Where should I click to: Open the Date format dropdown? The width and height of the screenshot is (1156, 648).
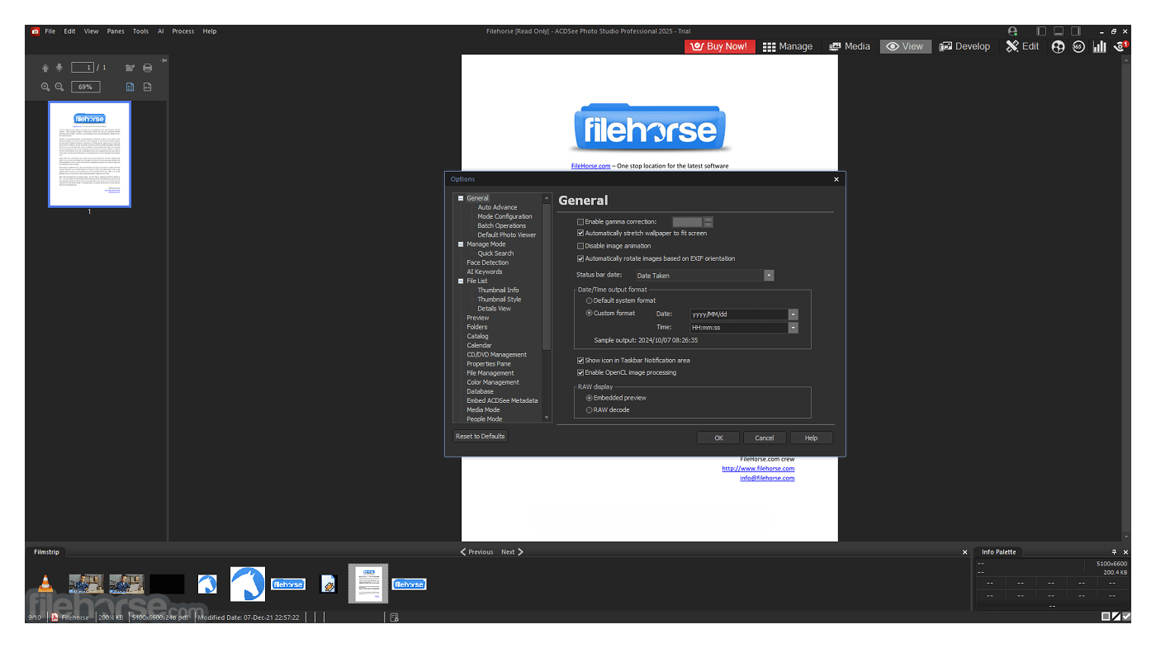(793, 315)
